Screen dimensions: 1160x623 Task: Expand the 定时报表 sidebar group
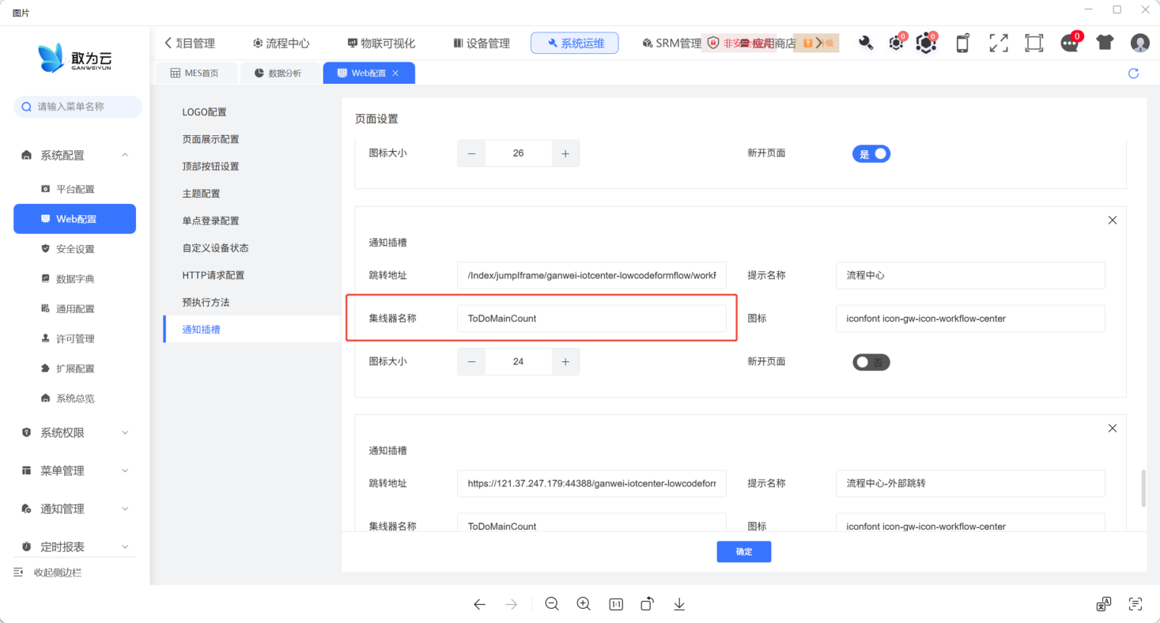click(x=75, y=547)
